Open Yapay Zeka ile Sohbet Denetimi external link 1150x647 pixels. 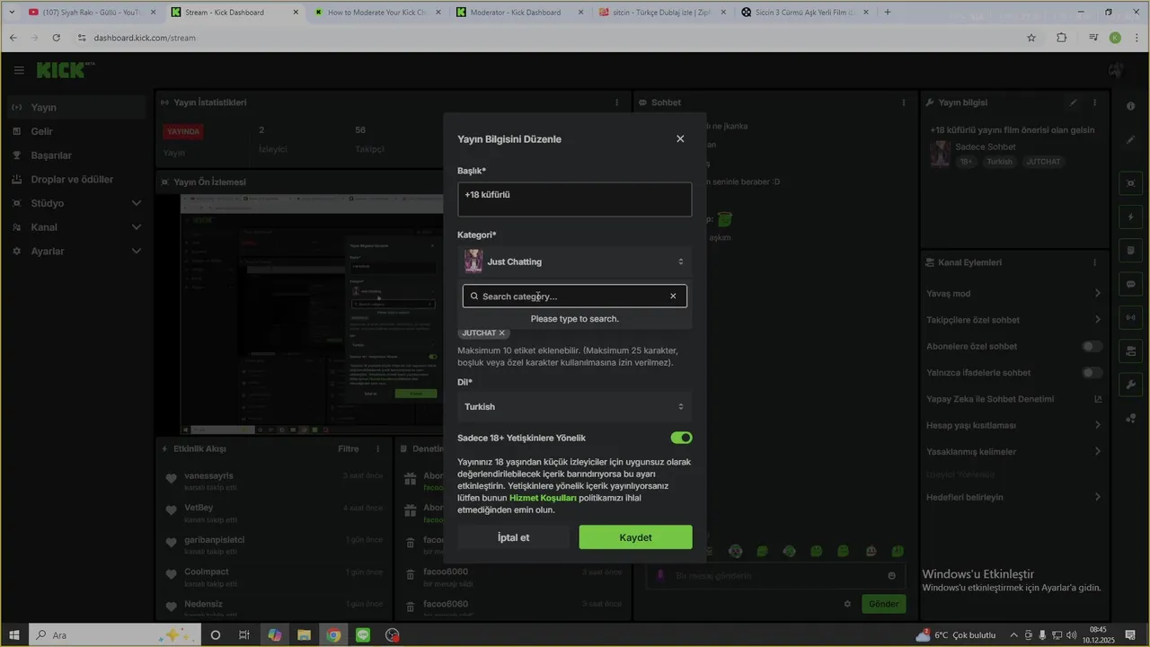coord(1098,399)
